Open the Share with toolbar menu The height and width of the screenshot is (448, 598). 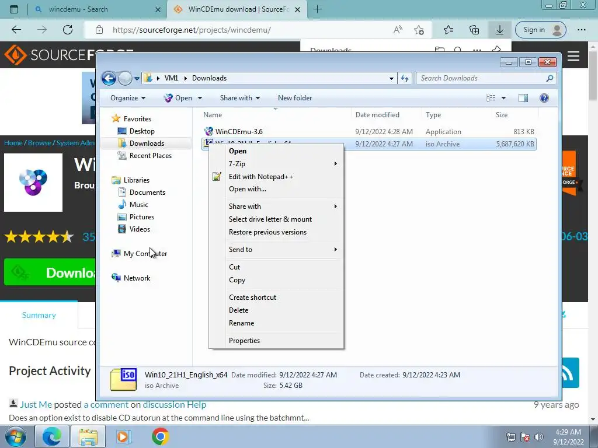click(240, 98)
